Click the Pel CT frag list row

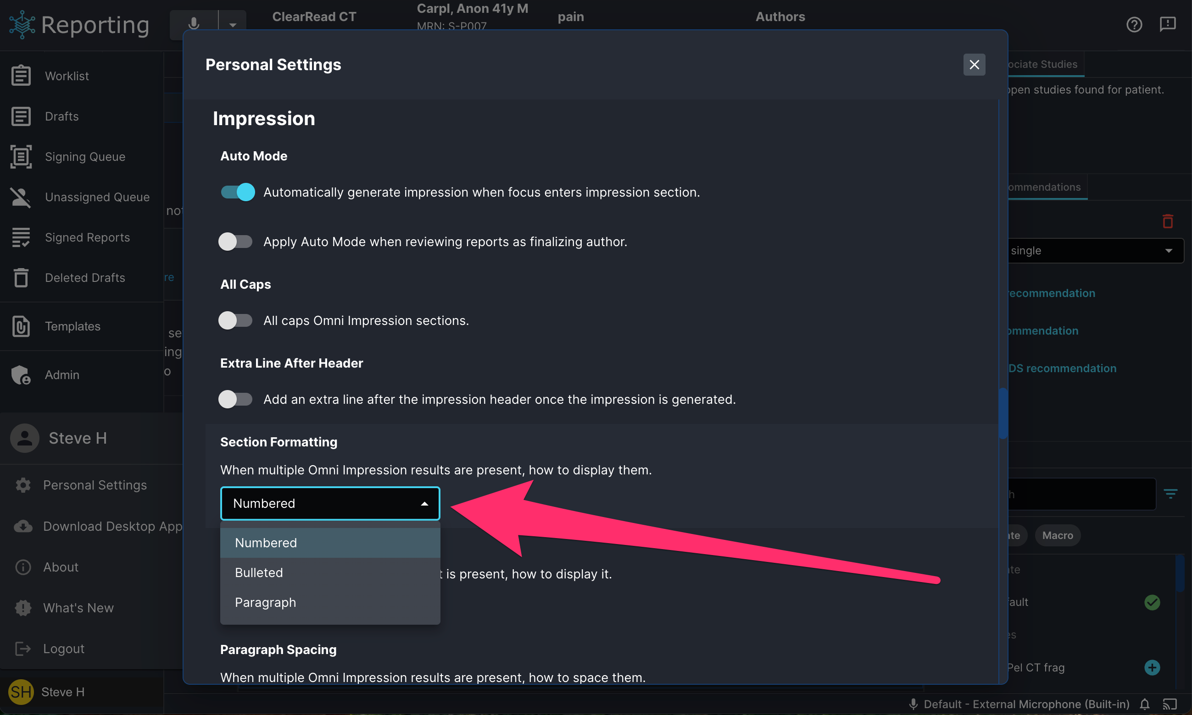(x=1092, y=667)
